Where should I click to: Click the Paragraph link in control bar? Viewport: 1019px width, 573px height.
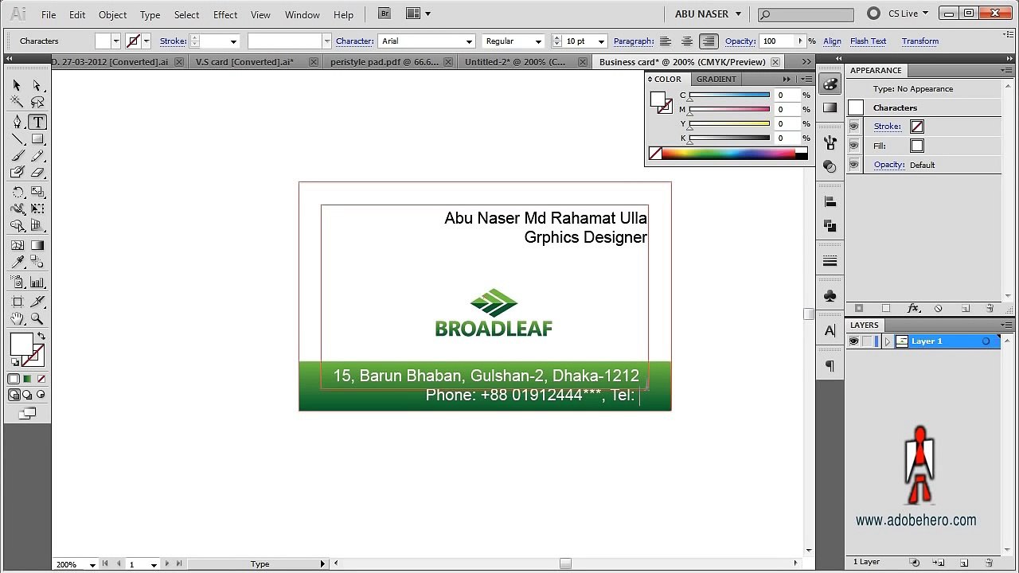(634, 41)
